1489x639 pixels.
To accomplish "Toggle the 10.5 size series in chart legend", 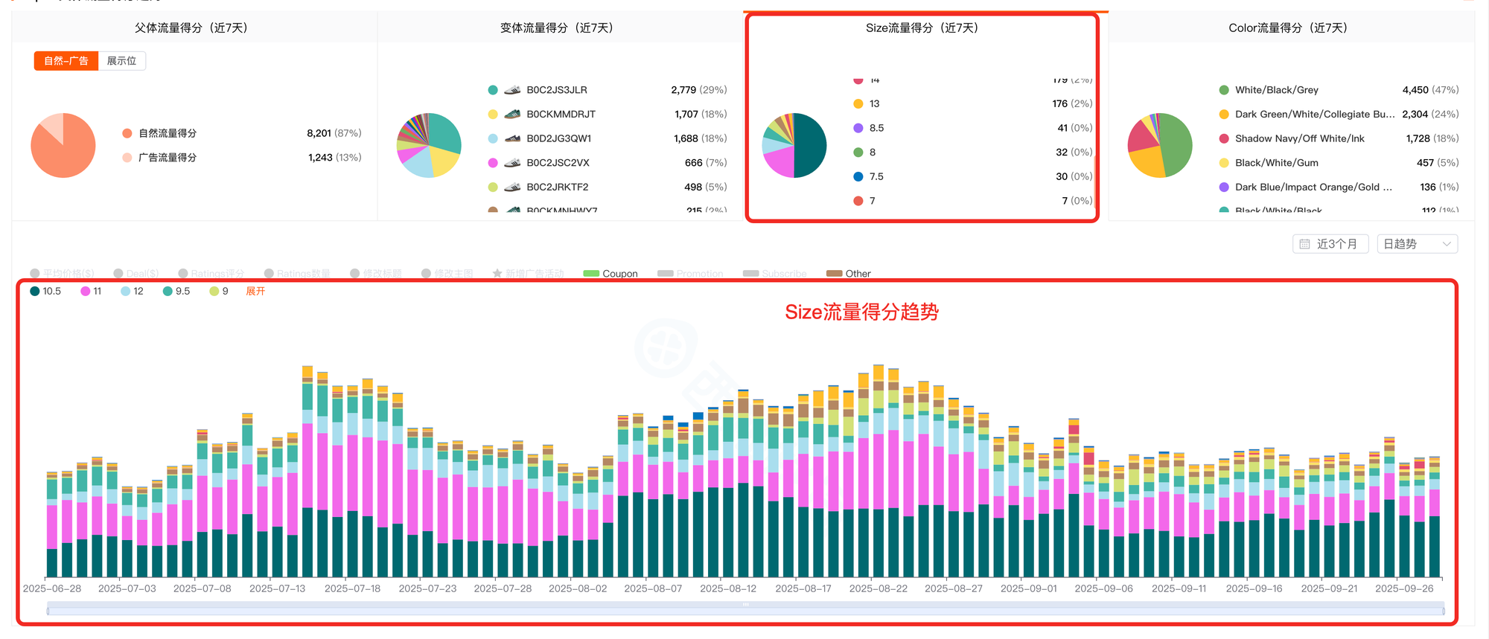I will tap(45, 292).
